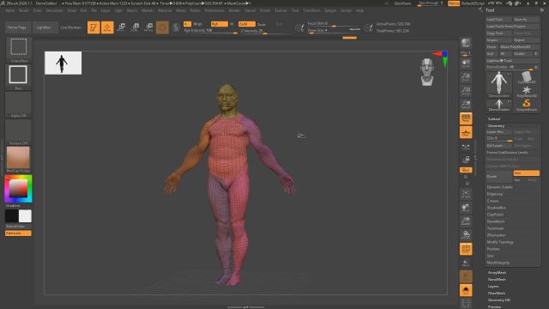Select the SimpleBrush tool icon

[x=526, y=105]
